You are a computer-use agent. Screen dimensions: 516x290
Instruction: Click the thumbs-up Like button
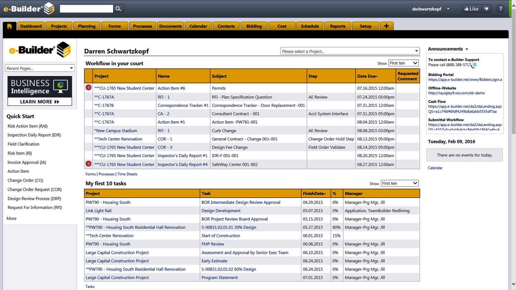click(x=471, y=9)
